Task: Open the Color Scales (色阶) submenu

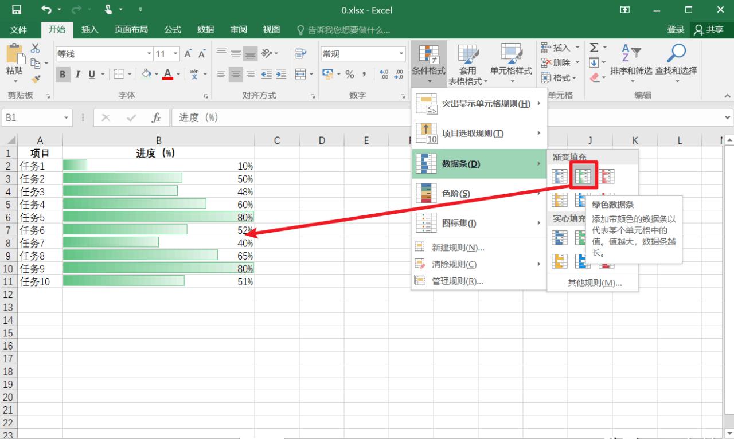Action: click(479, 194)
